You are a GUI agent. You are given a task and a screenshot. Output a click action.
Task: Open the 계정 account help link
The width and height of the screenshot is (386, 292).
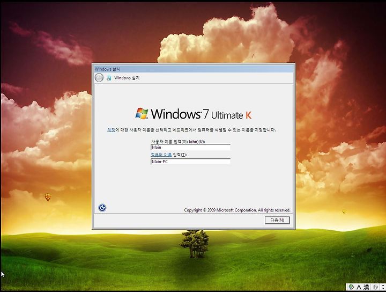[x=111, y=130]
